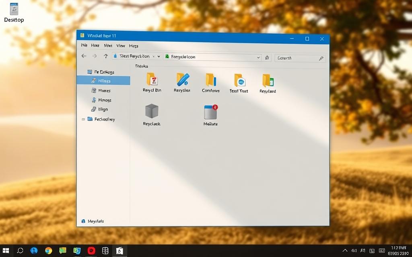Open the Regyland folder icon
The height and width of the screenshot is (257, 412).
click(x=268, y=80)
